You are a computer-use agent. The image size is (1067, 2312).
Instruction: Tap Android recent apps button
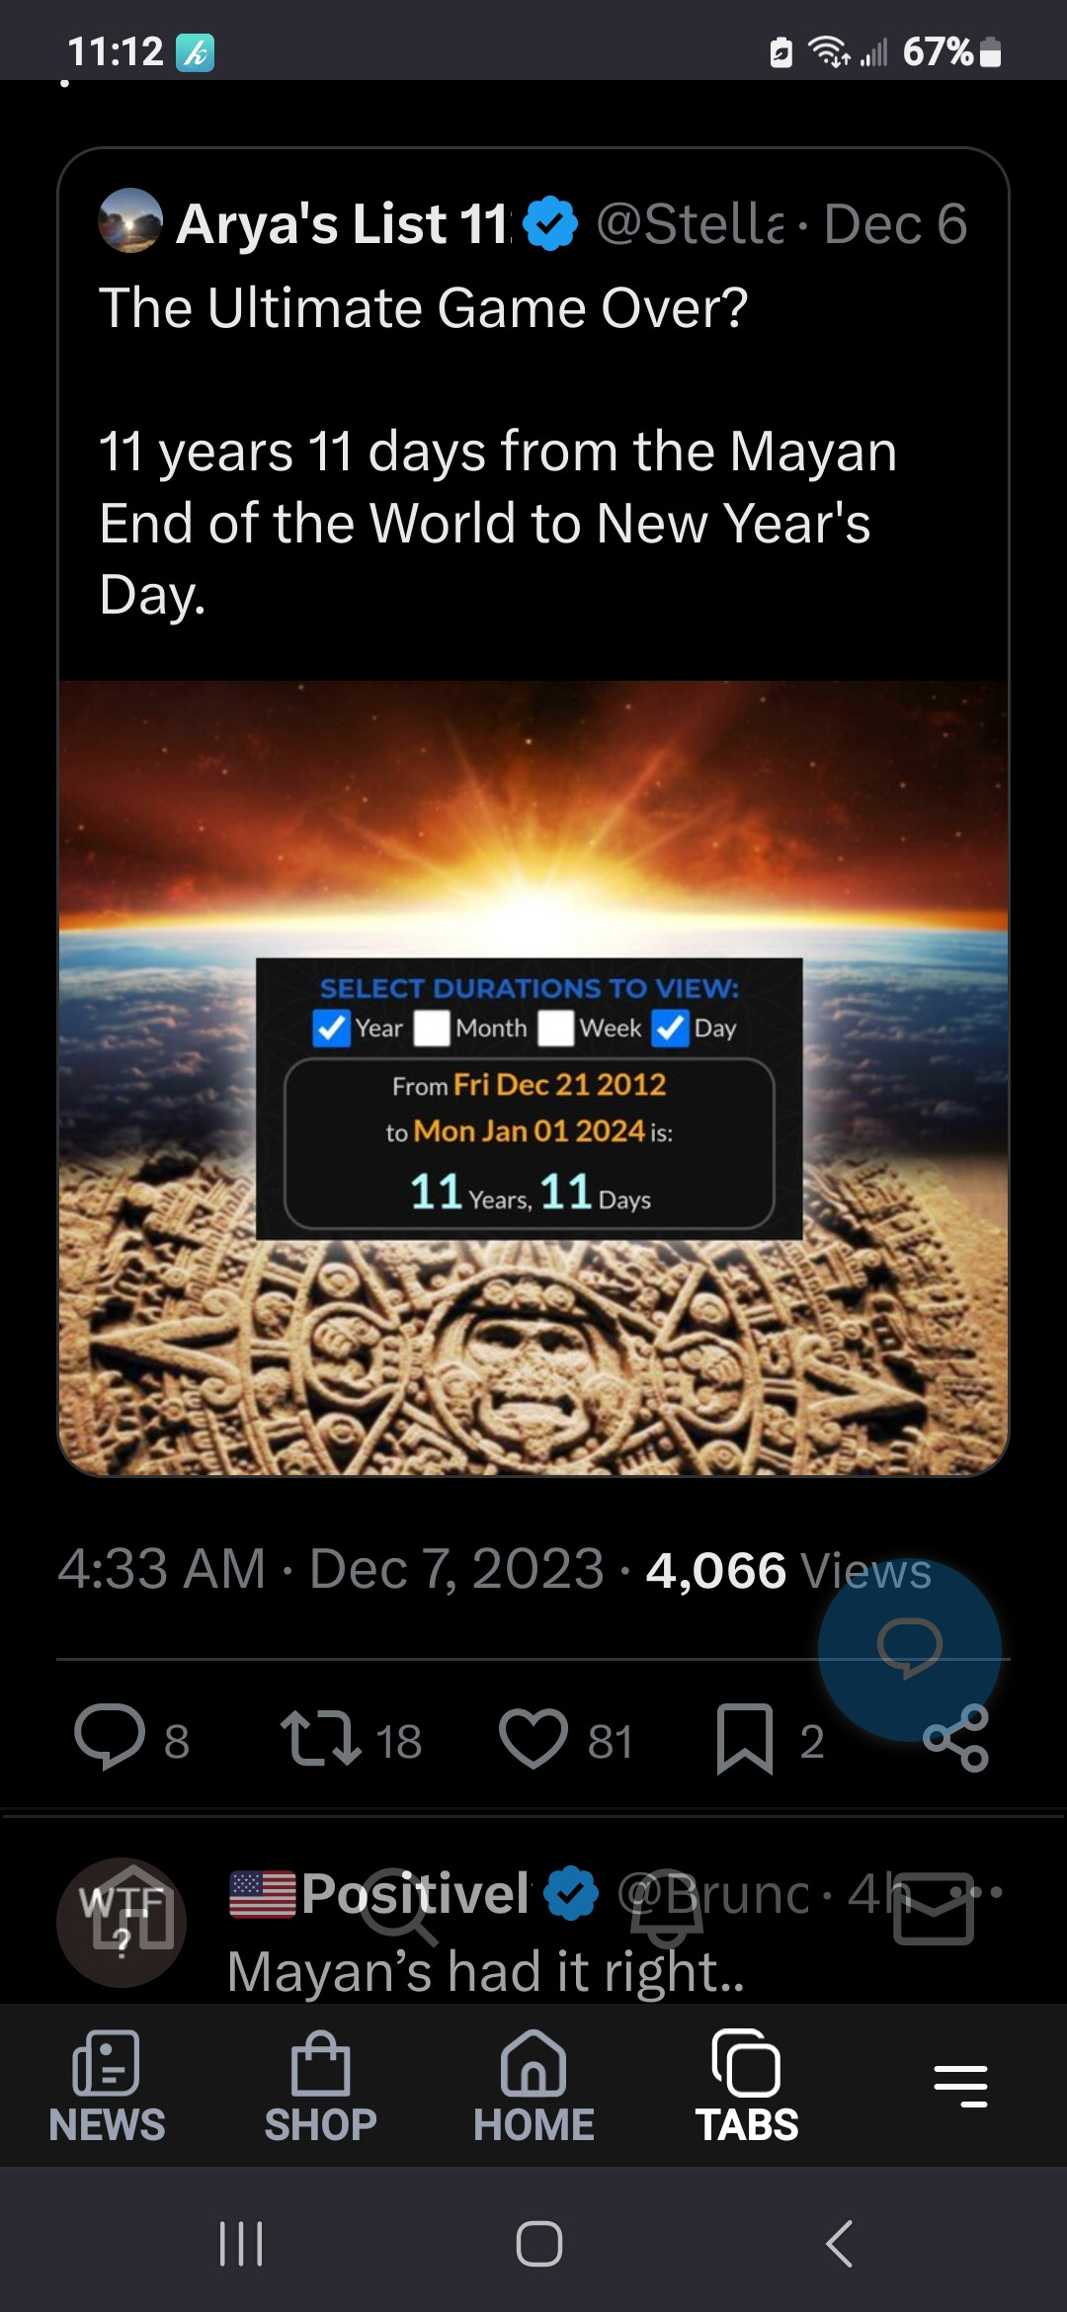pos(241,2243)
